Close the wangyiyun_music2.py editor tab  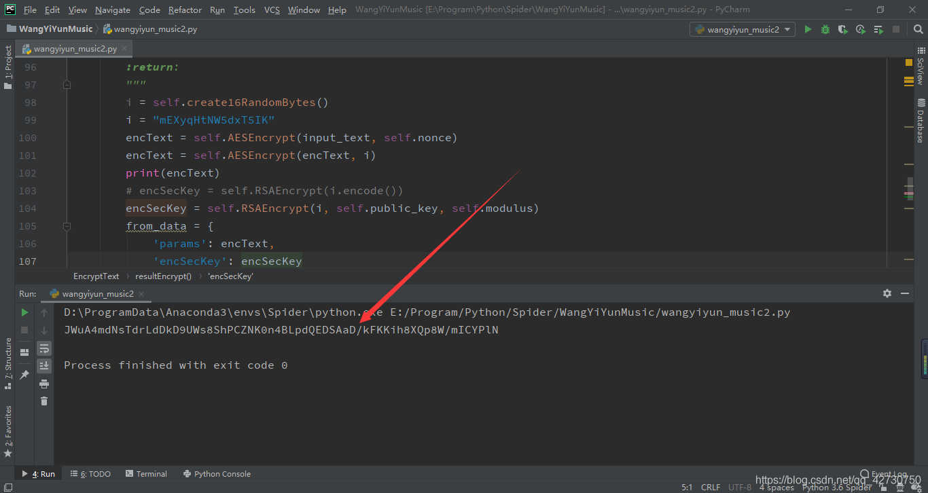pyautogui.click(x=124, y=49)
